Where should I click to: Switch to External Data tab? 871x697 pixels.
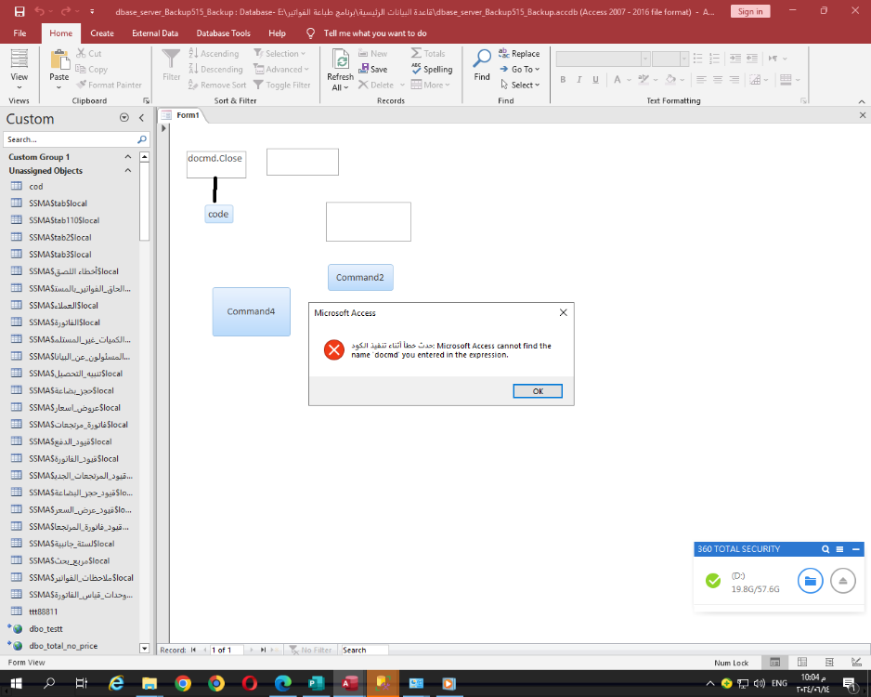155,33
